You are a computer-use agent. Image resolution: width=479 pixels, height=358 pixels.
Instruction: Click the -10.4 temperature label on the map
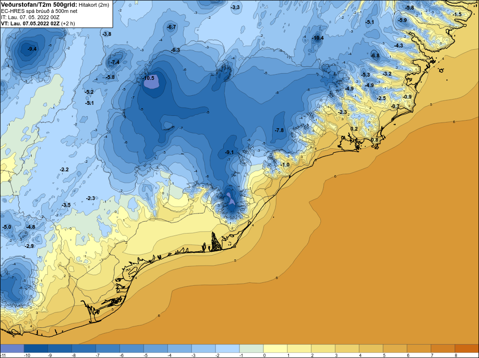tap(318, 38)
